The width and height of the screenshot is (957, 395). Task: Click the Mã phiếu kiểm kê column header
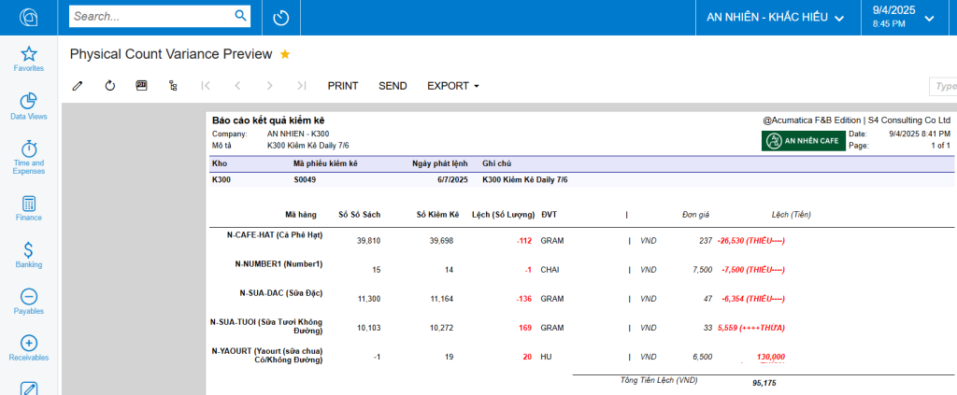pos(325,164)
